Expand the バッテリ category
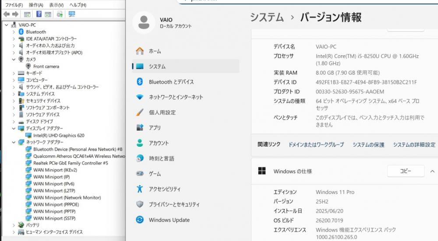 pos(14,225)
